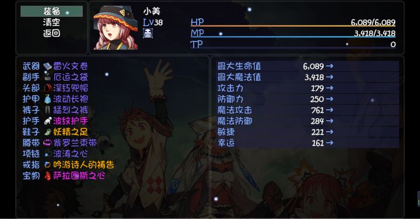420x219 pixels.
Task: Click the red 深红兜帽 hood icon
Action: [x=47, y=88]
